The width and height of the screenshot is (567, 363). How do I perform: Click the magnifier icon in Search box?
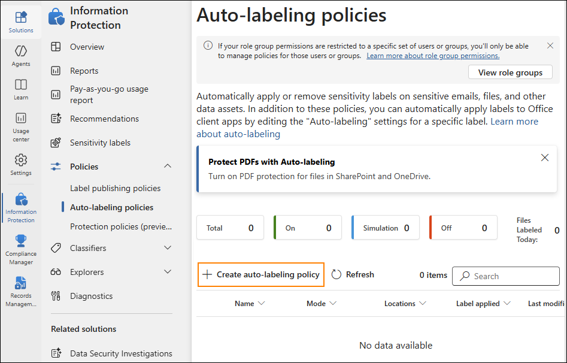[x=465, y=276]
